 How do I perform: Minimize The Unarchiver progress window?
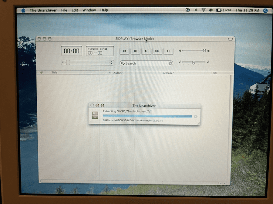point(97,105)
